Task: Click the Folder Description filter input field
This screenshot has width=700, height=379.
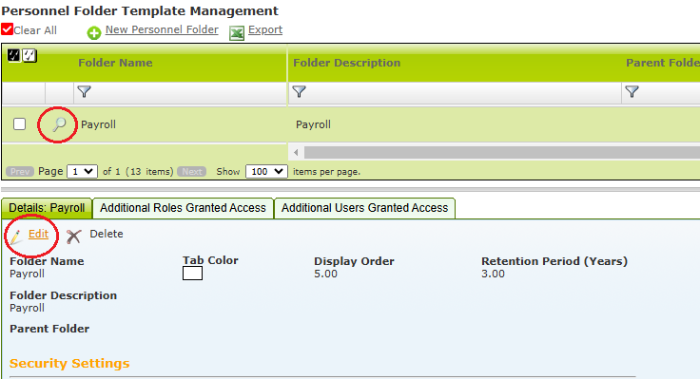Action: (x=455, y=92)
